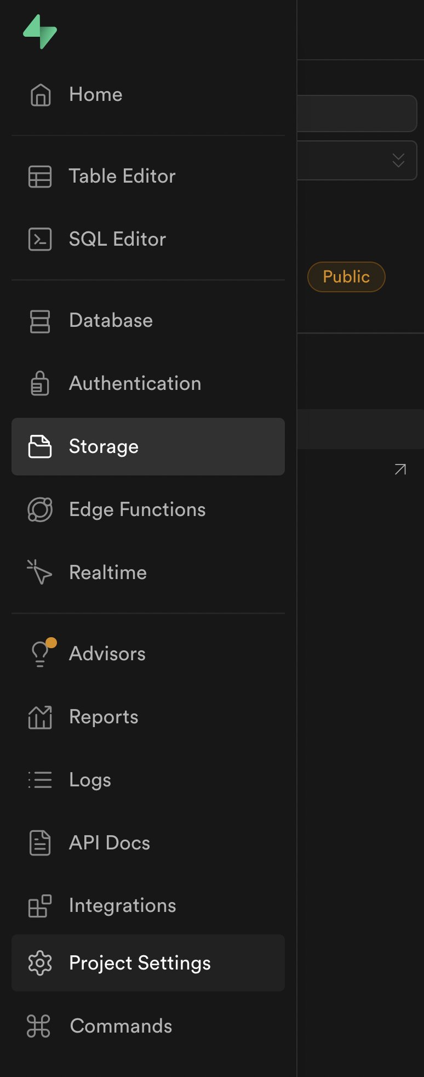
Task: Check the Advisors notifications
Action: (x=107, y=653)
